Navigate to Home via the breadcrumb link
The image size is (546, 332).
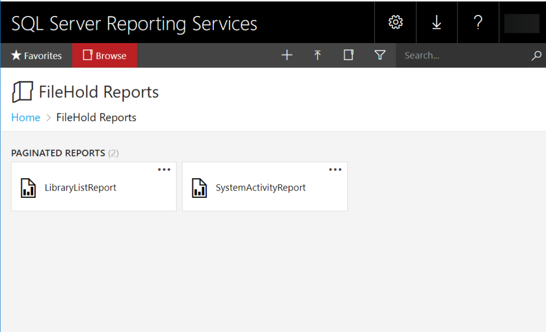tap(25, 117)
